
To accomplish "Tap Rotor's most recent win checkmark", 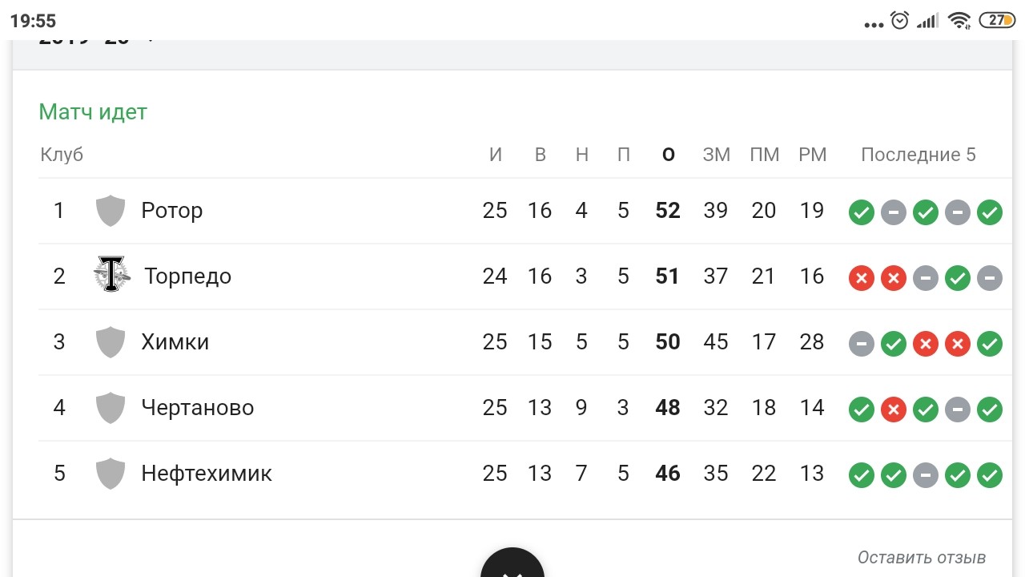I will [x=990, y=212].
